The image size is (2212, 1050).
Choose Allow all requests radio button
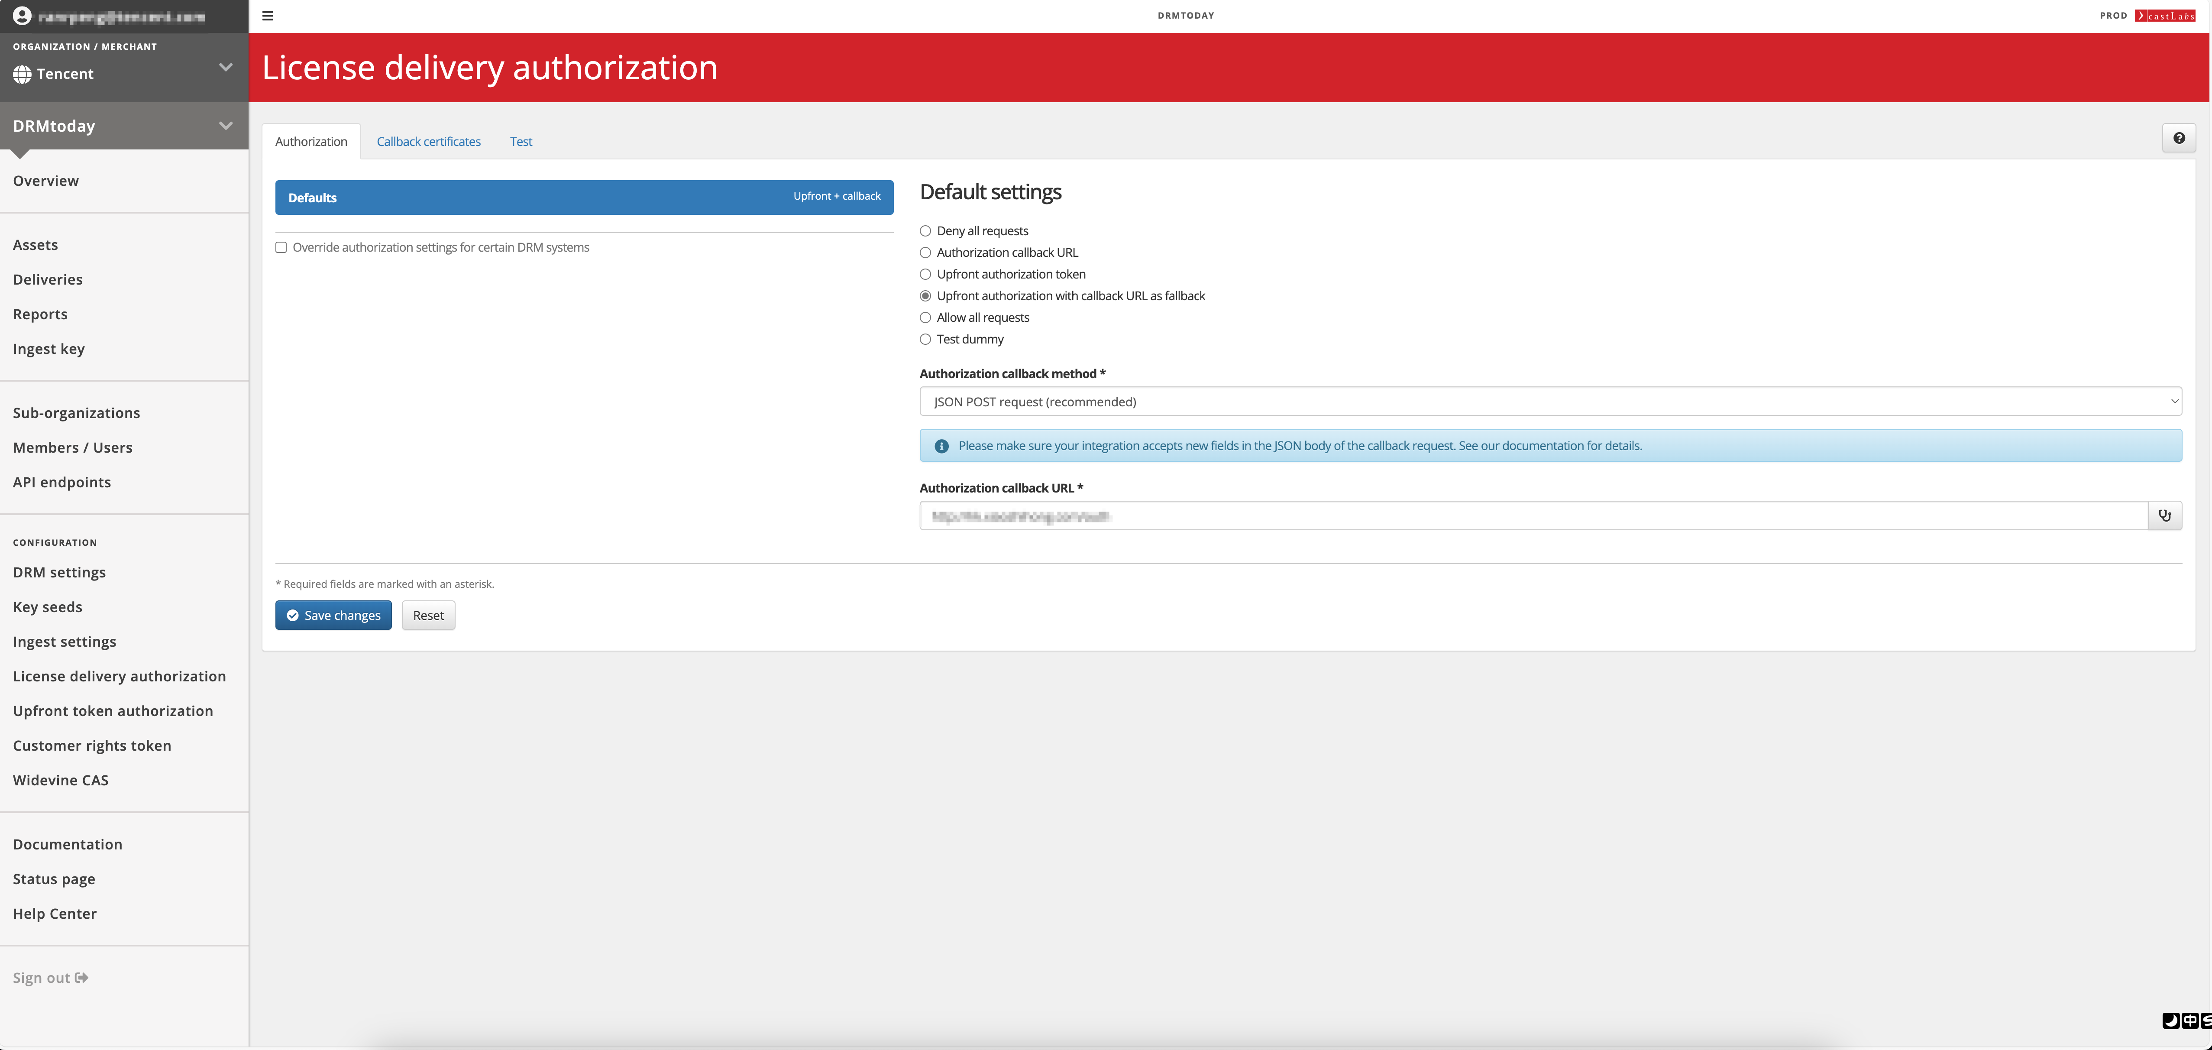(x=925, y=318)
